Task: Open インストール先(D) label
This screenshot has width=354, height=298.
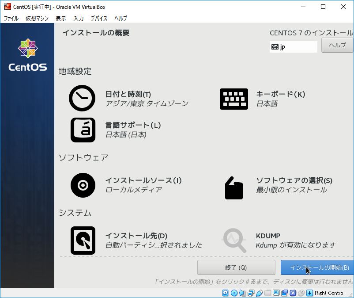Action: point(136,236)
